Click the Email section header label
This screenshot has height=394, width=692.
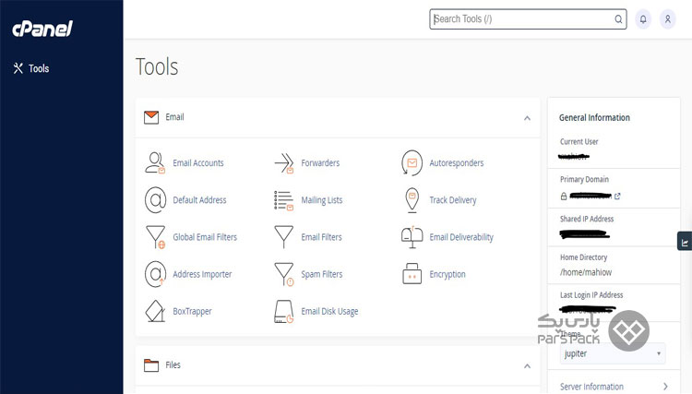point(174,117)
